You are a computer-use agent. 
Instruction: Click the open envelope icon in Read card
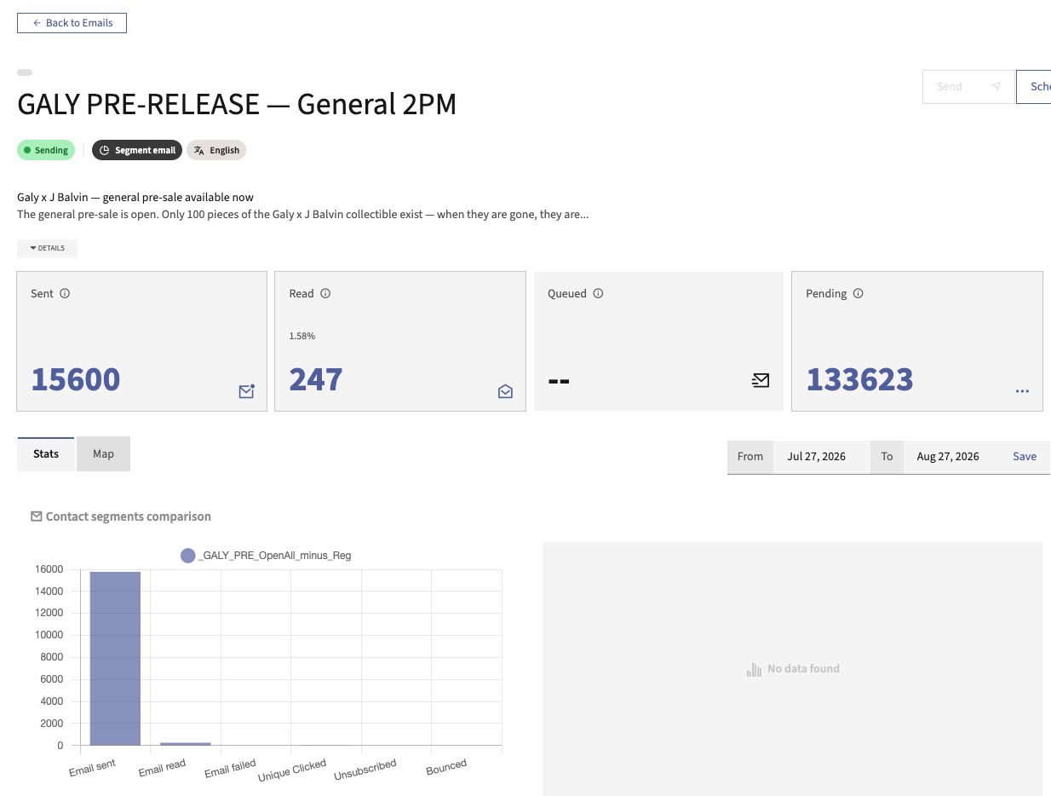click(505, 391)
